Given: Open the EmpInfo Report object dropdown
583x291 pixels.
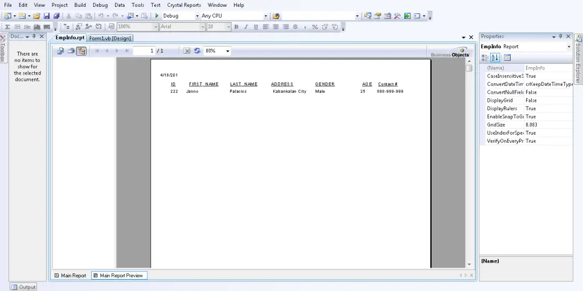Looking at the screenshot, I should [568, 47].
